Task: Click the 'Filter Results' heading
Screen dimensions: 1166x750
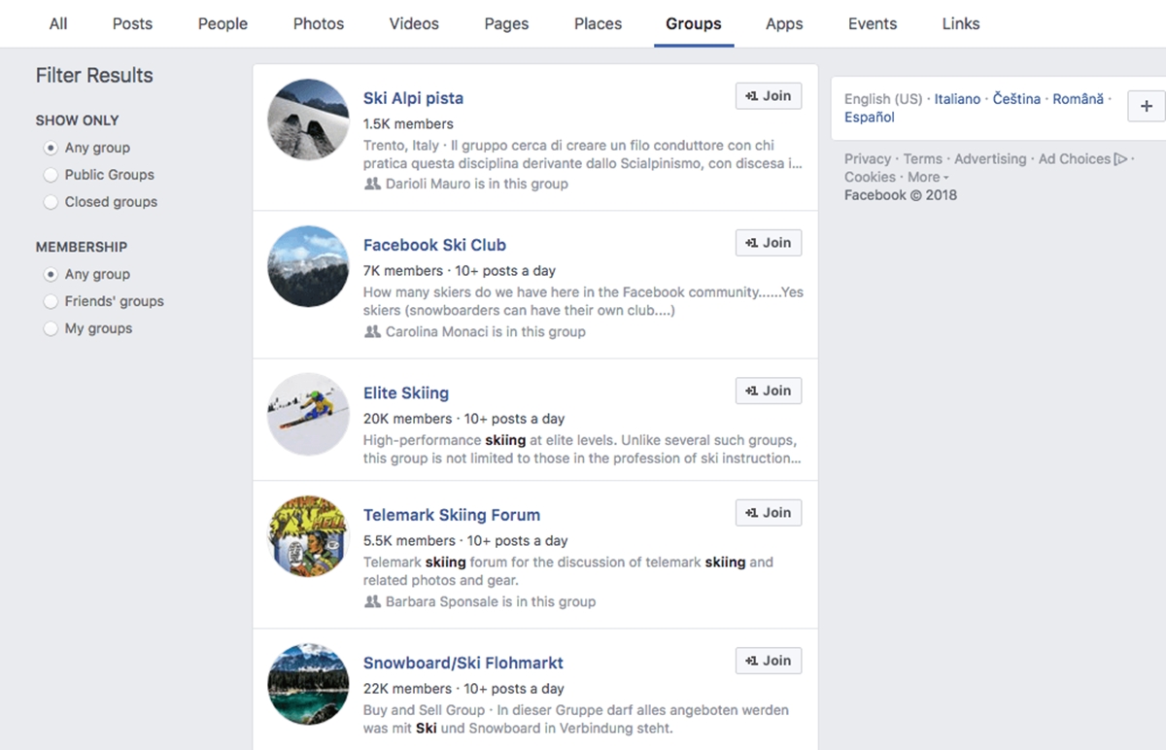Action: [x=94, y=76]
